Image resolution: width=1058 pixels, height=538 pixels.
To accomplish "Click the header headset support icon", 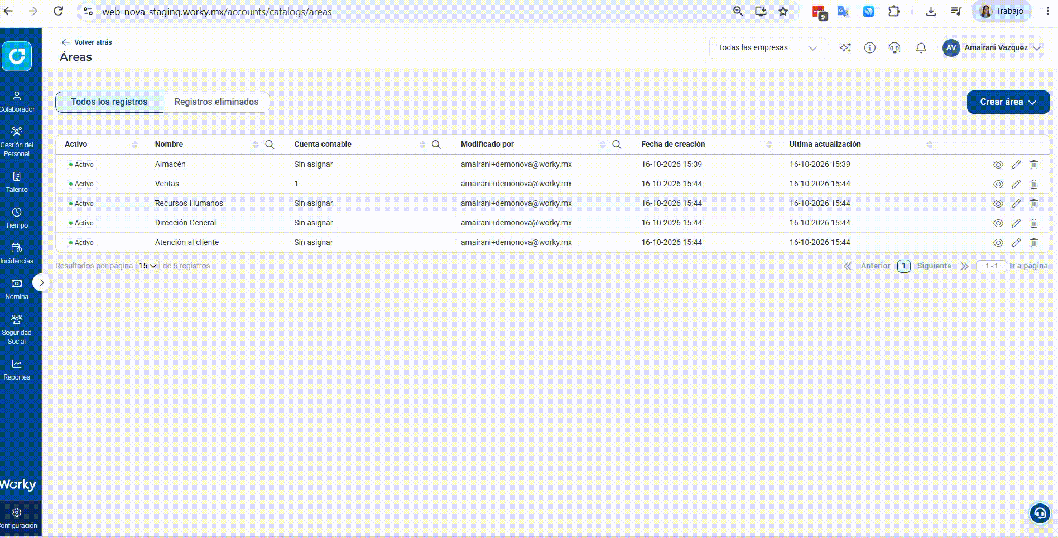I will [x=895, y=48].
